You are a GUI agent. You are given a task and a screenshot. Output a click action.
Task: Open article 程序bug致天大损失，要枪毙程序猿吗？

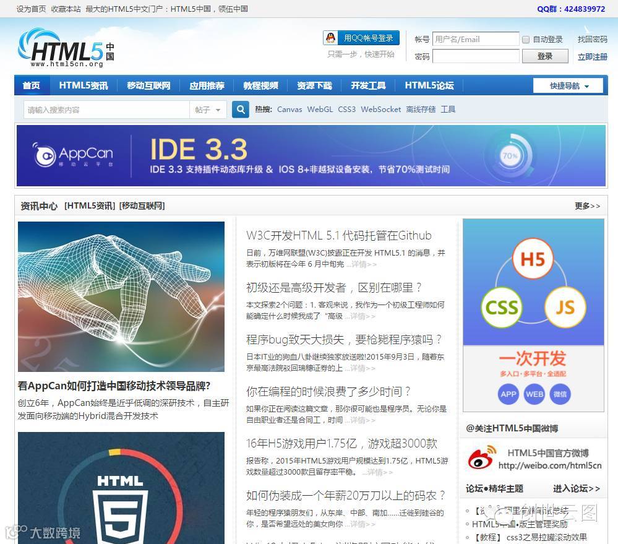click(344, 339)
